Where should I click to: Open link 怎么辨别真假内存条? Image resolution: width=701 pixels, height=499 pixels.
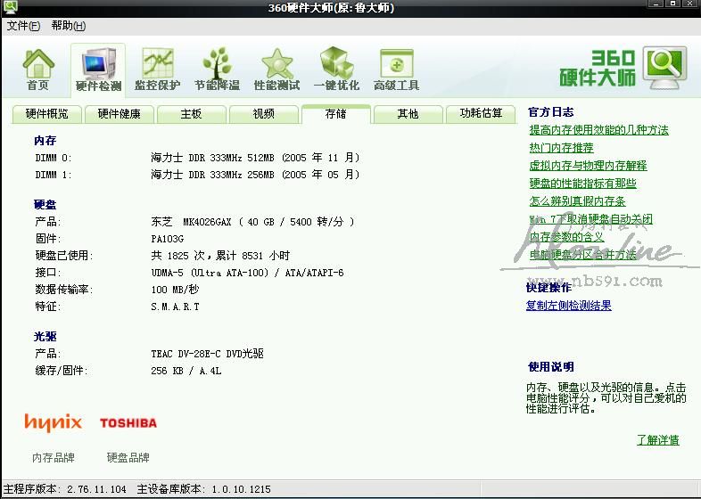pyautogui.click(x=577, y=201)
